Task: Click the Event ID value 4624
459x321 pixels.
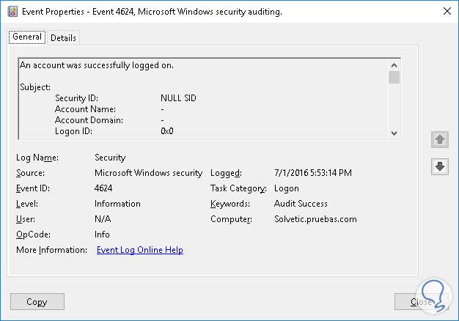Action: [x=106, y=188]
